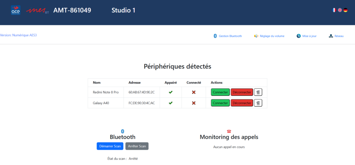Switch language to German flag
355x165 pixels.
345,10
